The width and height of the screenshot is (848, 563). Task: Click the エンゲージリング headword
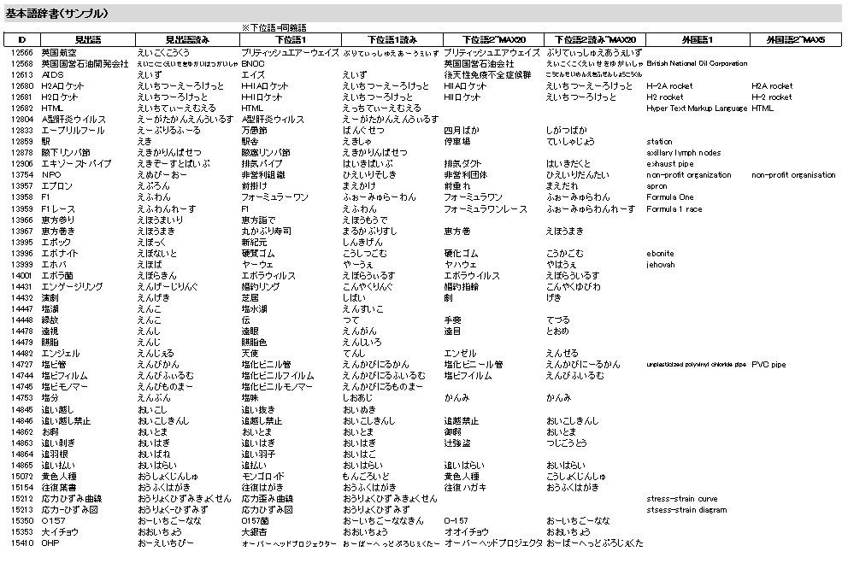point(72,287)
